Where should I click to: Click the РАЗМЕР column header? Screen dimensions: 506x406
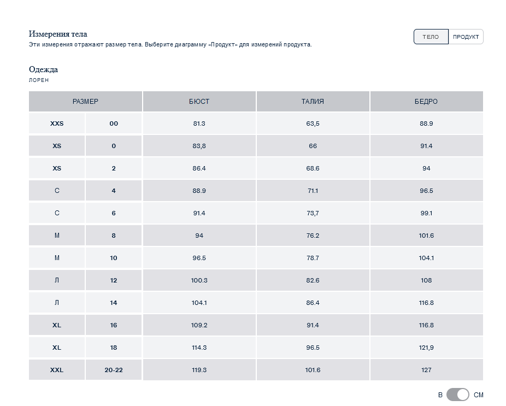point(85,102)
